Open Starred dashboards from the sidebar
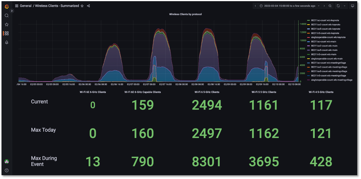361x179 pixels. click(x=7, y=24)
